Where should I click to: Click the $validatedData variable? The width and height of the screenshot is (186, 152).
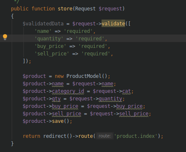coord(43,24)
